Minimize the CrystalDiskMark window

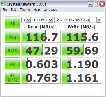[x=90, y=4]
